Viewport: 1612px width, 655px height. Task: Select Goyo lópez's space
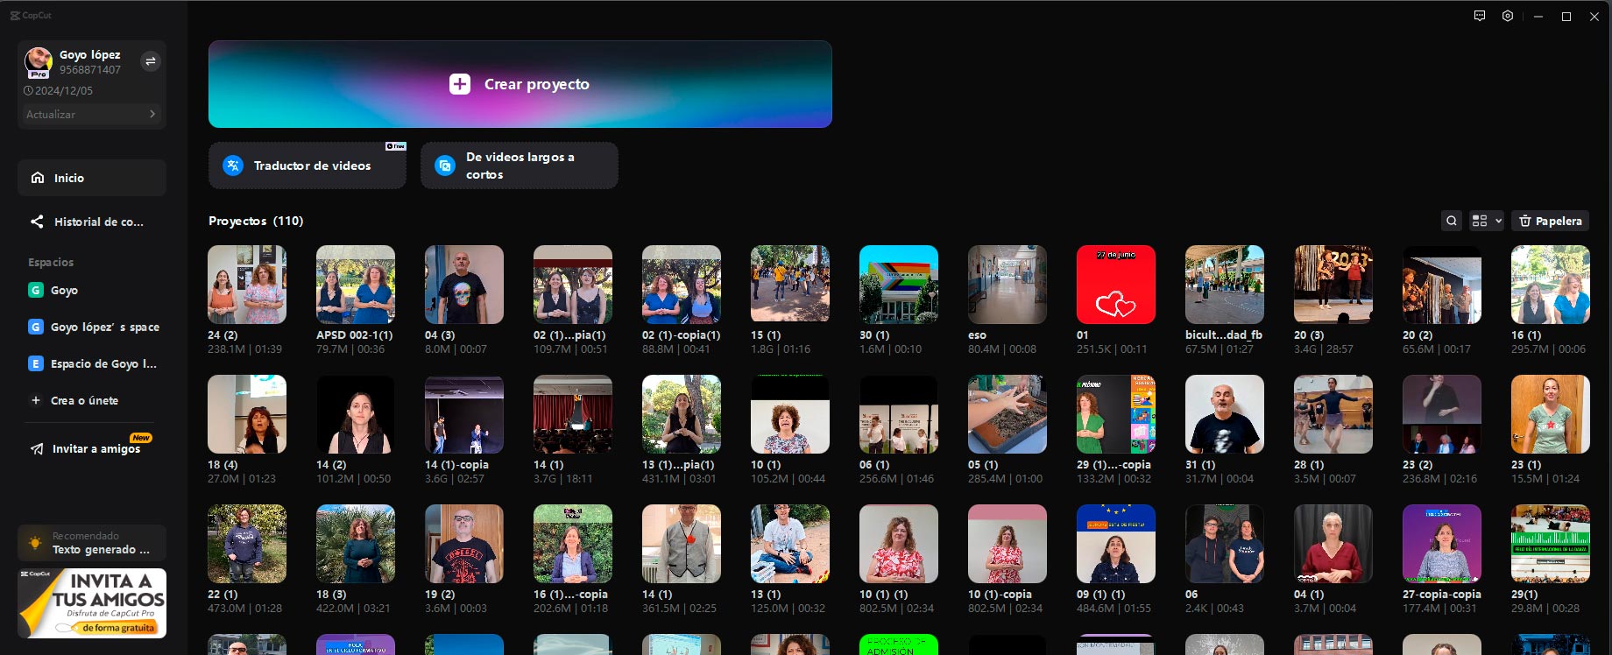(92, 327)
